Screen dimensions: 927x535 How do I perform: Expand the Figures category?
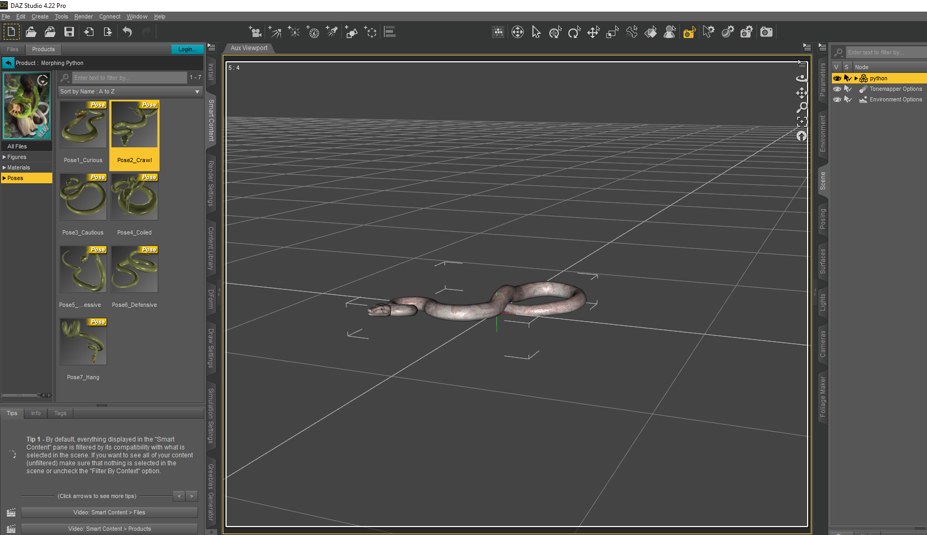click(4, 157)
